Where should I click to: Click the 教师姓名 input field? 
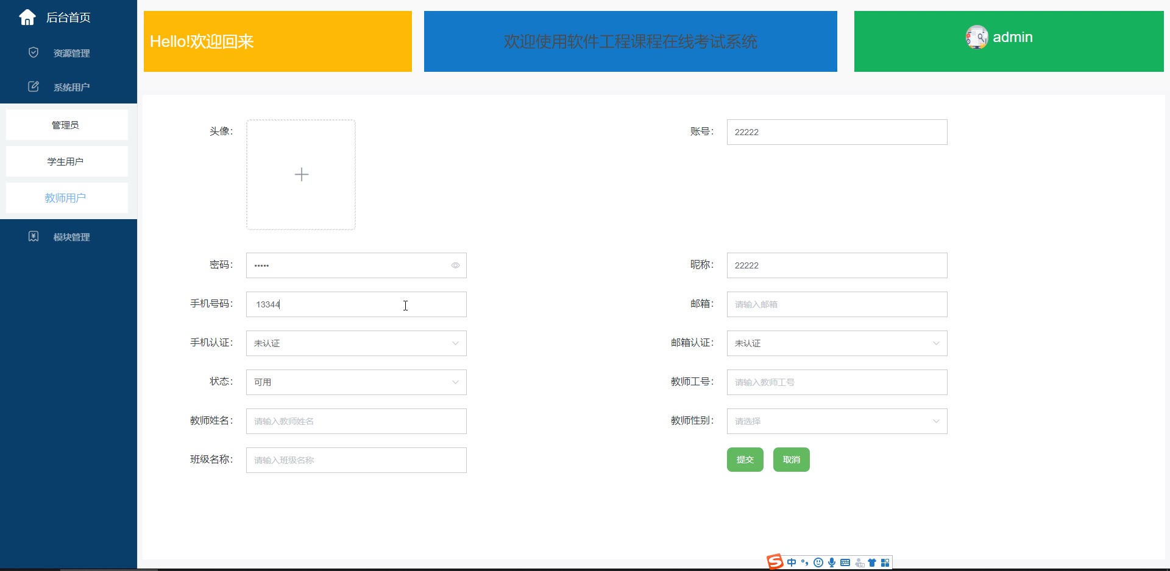[x=356, y=421]
